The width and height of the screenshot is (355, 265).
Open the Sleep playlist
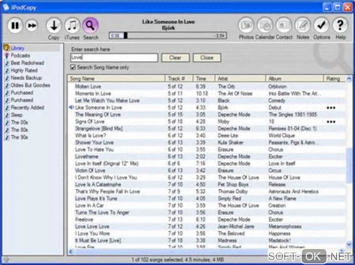point(16,115)
